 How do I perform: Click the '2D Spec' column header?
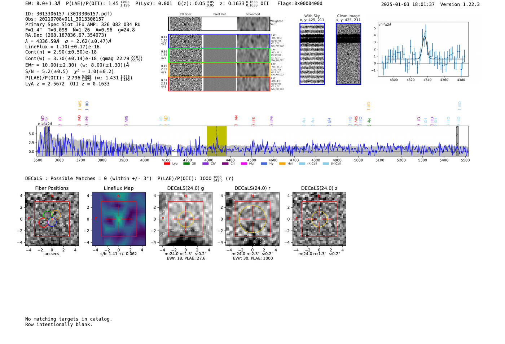tap(185, 14)
